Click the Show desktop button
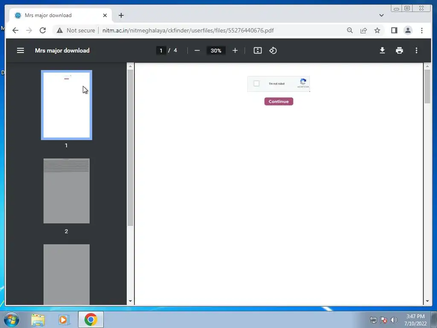The height and width of the screenshot is (328, 437). 434,319
